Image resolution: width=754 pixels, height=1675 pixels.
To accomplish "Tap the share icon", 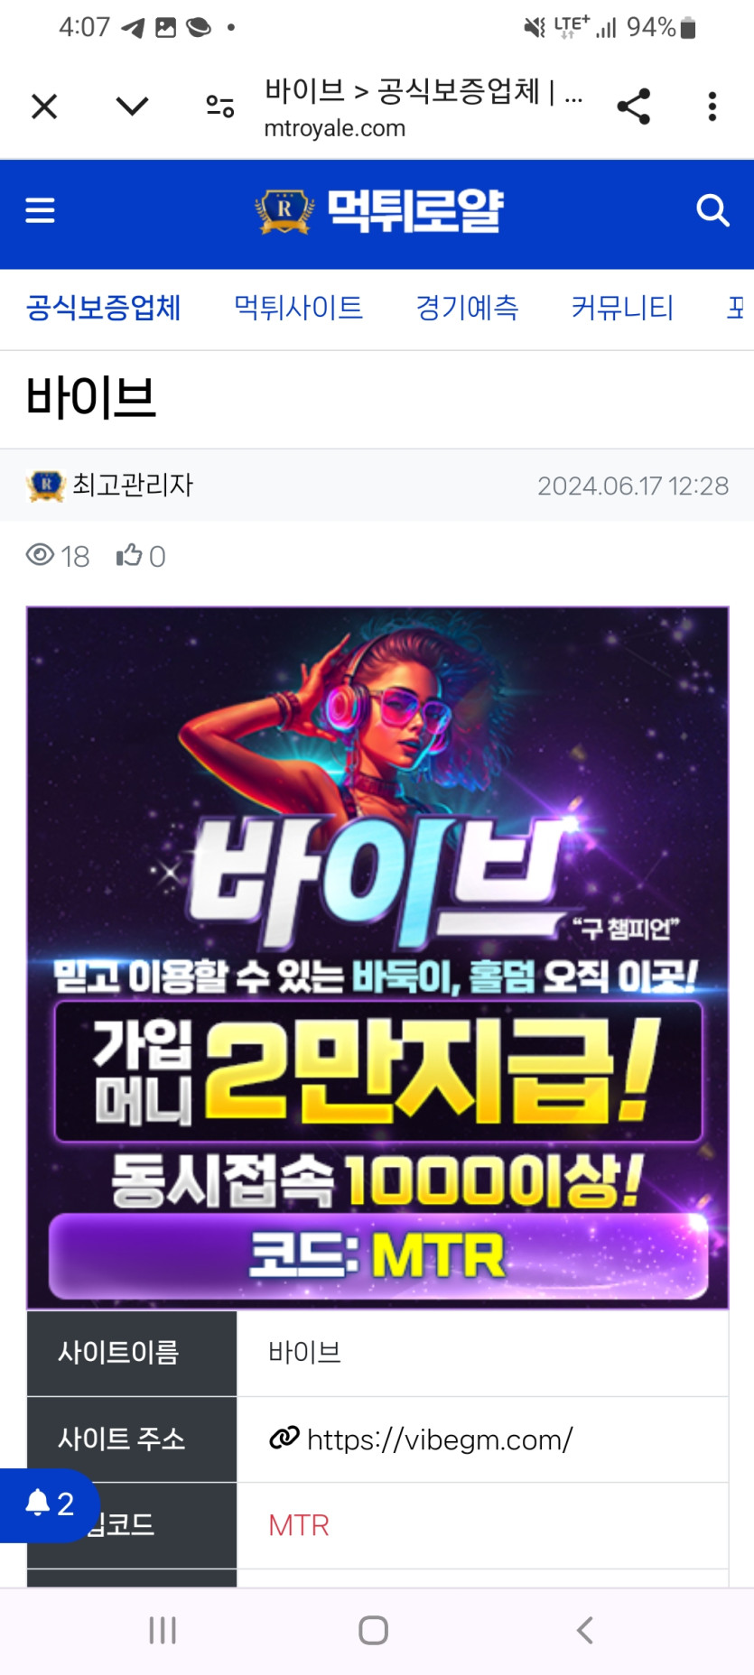I will pyautogui.click(x=634, y=106).
